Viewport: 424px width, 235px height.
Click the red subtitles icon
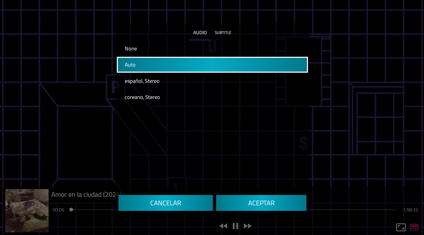[414, 227]
